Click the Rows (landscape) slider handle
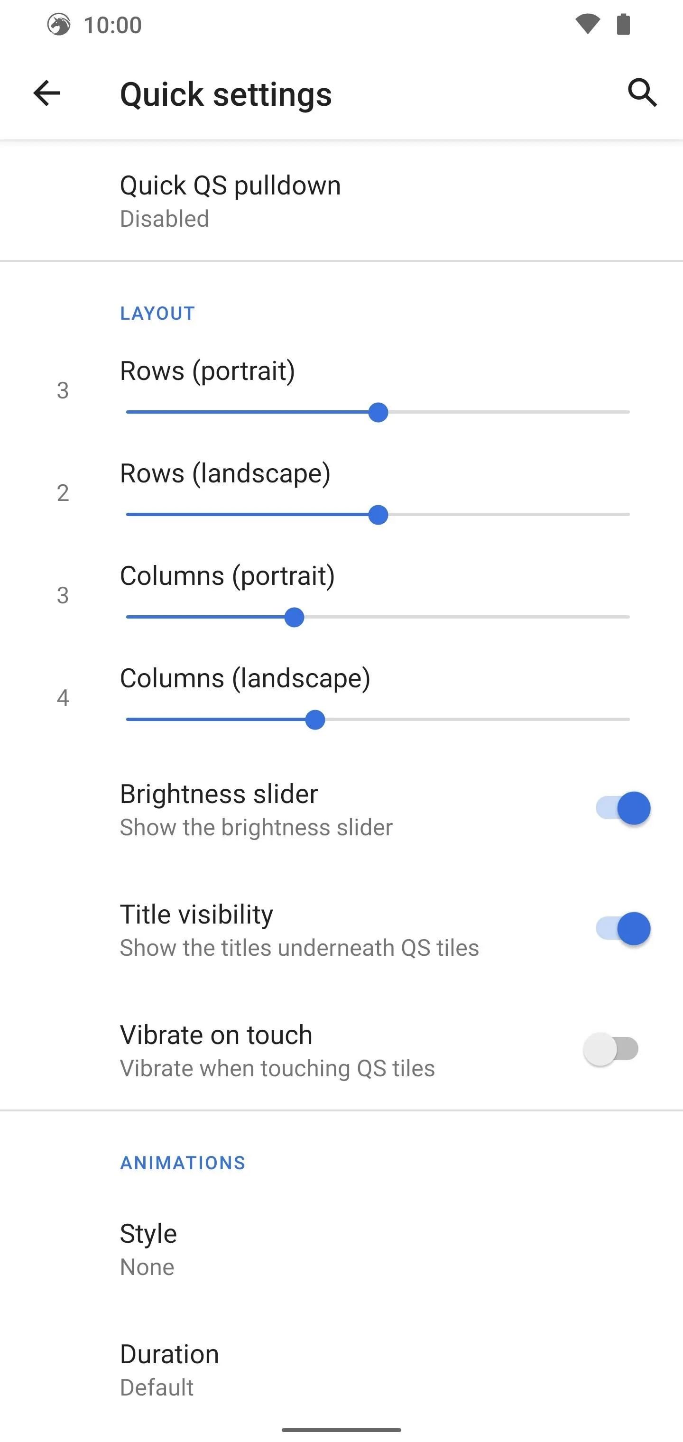Viewport: 683px width, 1442px height. 378,515
